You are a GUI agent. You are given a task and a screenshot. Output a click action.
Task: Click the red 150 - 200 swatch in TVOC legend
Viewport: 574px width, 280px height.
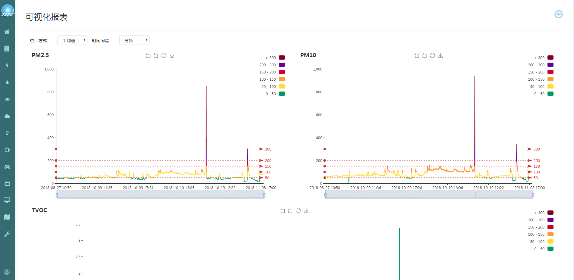coord(550,227)
